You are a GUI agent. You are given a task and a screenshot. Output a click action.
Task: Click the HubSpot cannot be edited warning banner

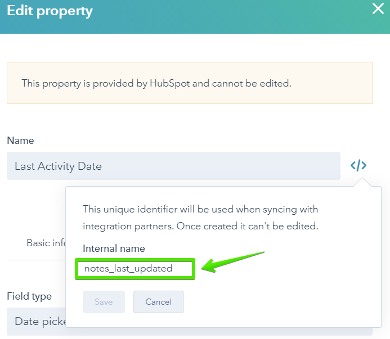pyautogui.click(x=190, y=83)
